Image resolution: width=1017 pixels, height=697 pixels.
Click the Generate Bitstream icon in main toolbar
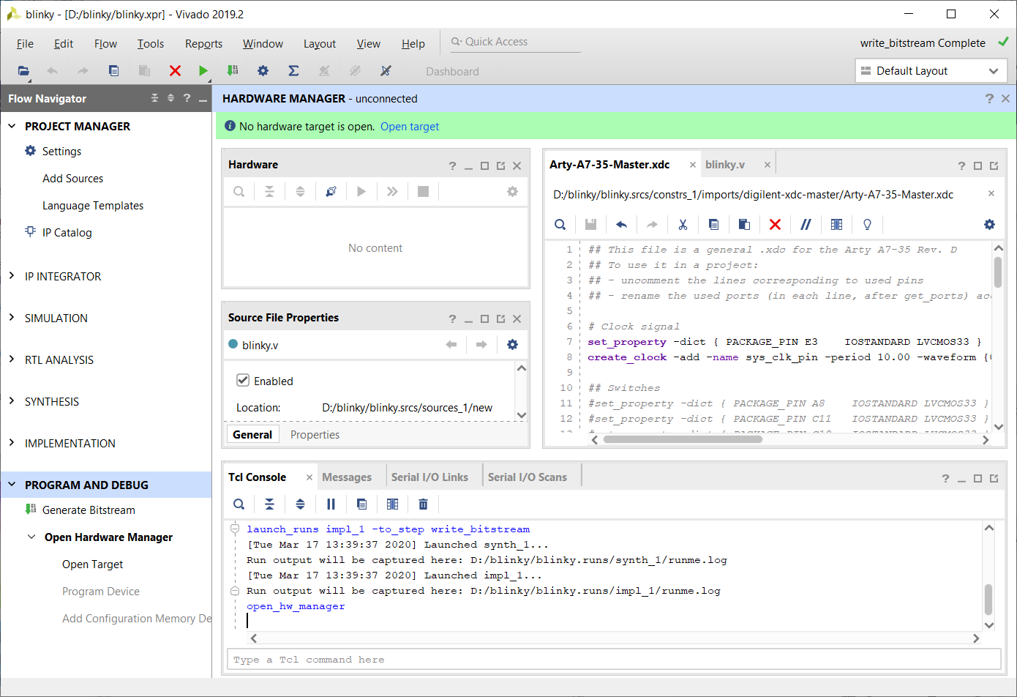click(233, 71)
